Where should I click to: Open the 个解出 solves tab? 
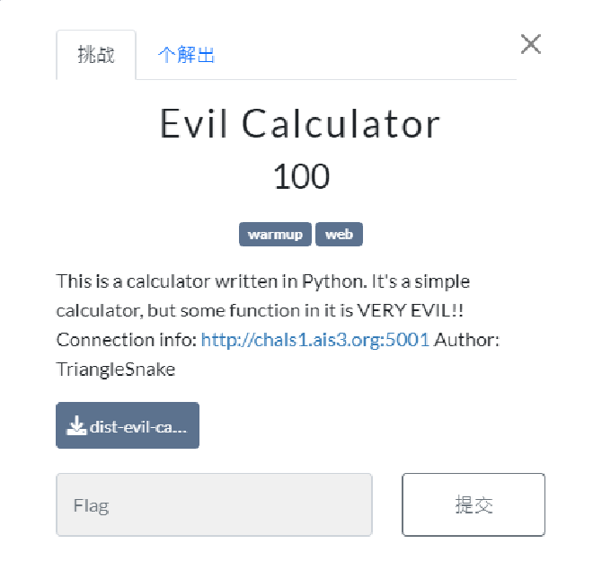tap(187, 55)
